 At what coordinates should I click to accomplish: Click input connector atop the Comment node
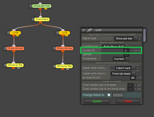[40, 17]
